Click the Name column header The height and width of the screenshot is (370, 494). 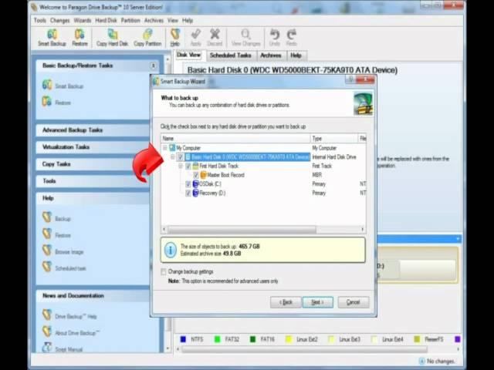click(x=235, y=138)
